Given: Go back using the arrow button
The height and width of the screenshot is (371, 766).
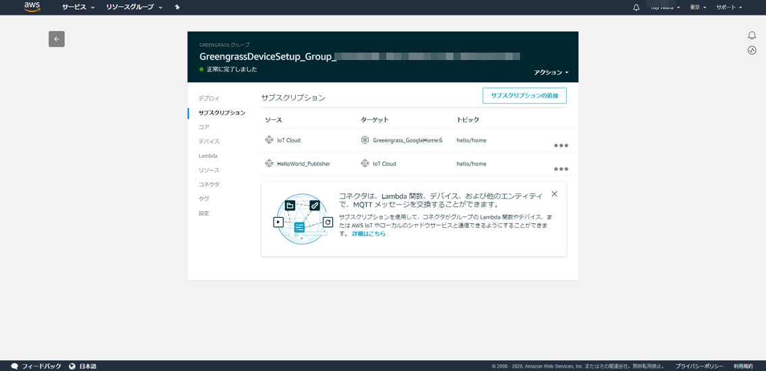Looking at the screenshot, I should pyautogui.click(x=57, y=39).
